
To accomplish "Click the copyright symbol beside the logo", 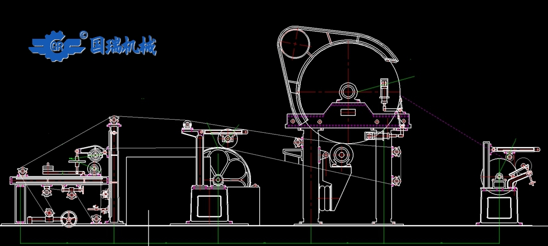I will pyautogui.click(x=84, y=34).
